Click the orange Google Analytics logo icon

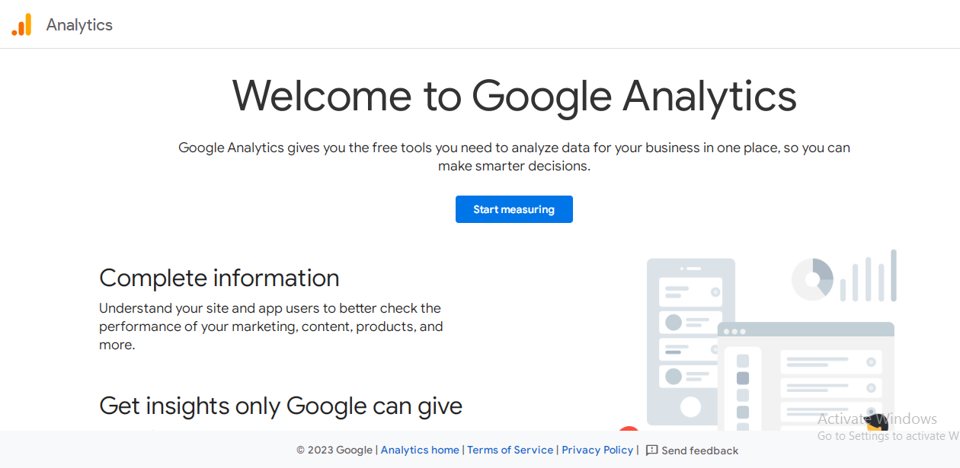click(21, 25)
